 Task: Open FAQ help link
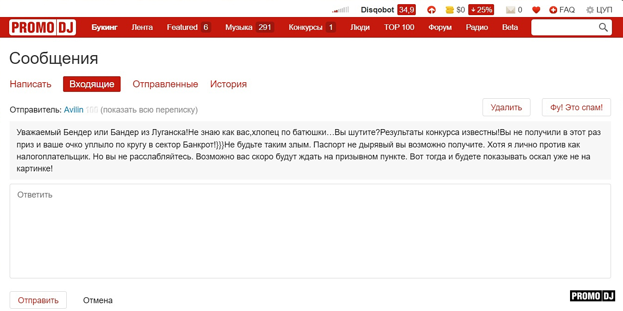(562, 10)
